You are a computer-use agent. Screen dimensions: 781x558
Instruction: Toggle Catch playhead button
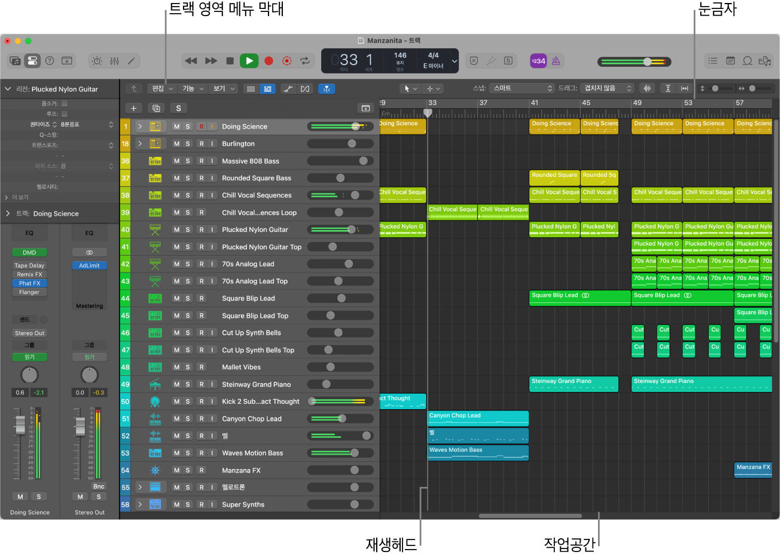327,89
